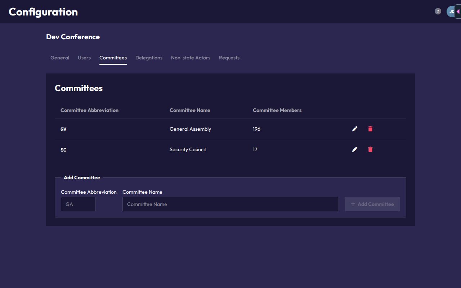The height and width of the screenshot is (288, 461).
Task: Click the 196 members value
Action: point(256,129)
